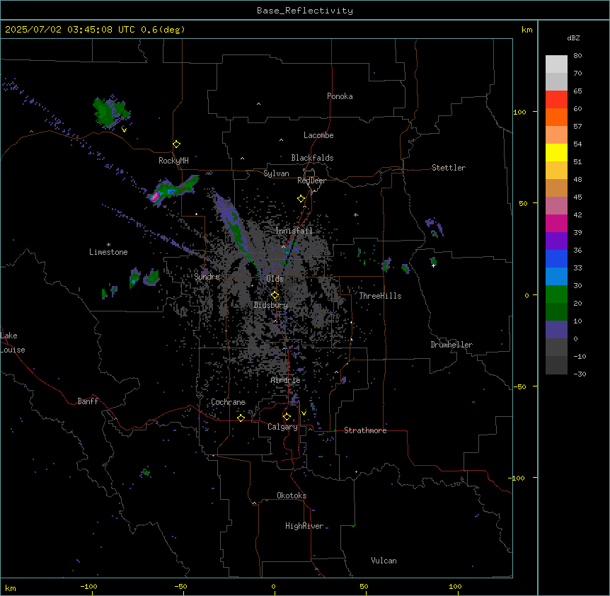Click the yellow diamond marker south of RedDeer
The width and height of the screenshot is (610, 596).
[x=301, y=199]
